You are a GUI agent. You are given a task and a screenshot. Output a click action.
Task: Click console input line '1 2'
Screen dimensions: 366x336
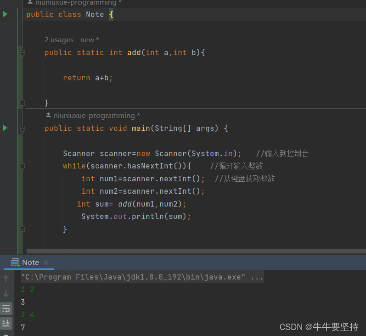(28, 289)
